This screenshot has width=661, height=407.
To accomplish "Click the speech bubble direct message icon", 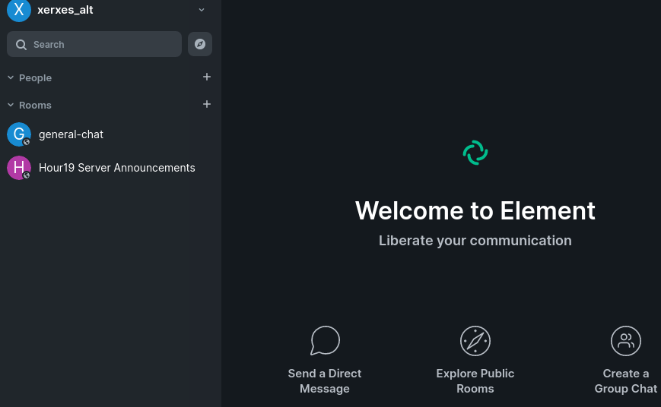I will (x=325, y=341).
